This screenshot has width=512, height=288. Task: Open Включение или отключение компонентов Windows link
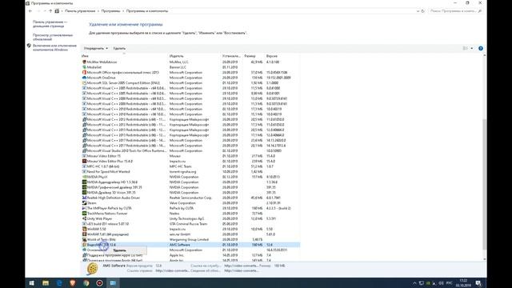click(x=54, y=48)
